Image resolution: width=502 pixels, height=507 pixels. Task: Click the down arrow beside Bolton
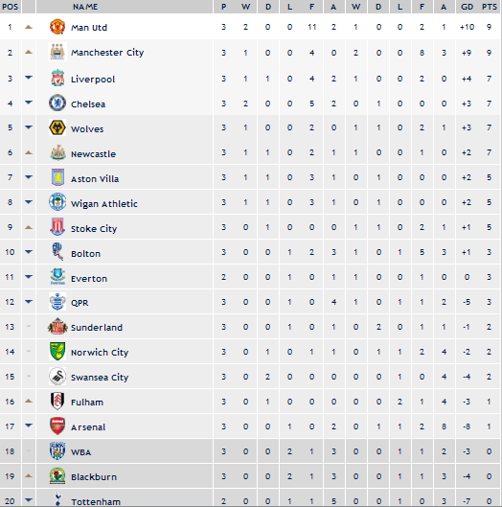point(29,251)
